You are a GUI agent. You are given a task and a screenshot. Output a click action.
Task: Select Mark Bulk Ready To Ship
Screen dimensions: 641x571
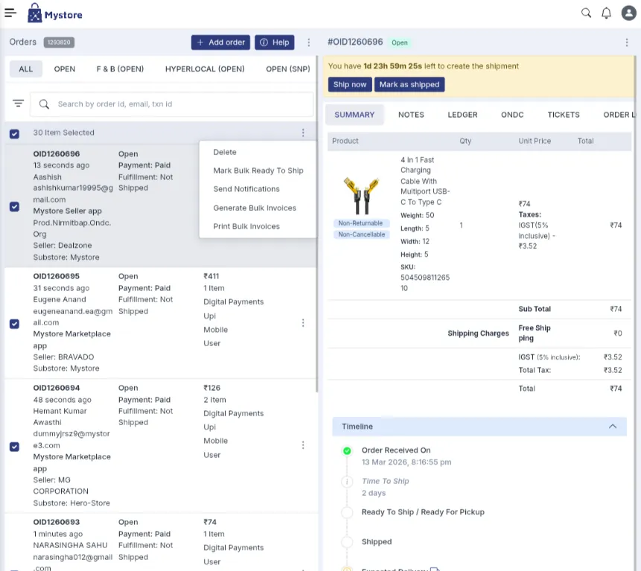point(258,170)
